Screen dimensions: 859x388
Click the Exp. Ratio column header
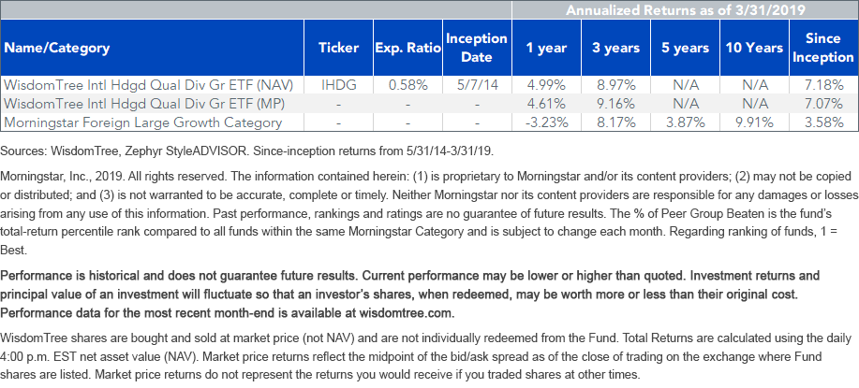(x=408, y=48)
